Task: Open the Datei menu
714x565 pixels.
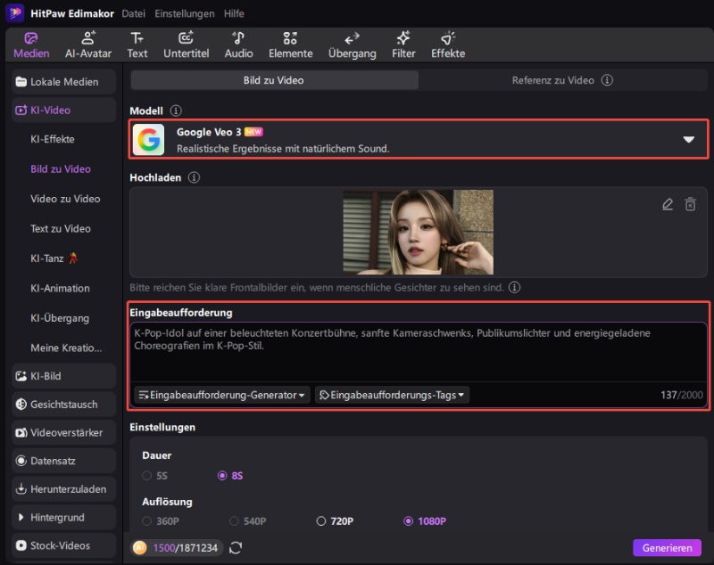Action: coord(133,13)
